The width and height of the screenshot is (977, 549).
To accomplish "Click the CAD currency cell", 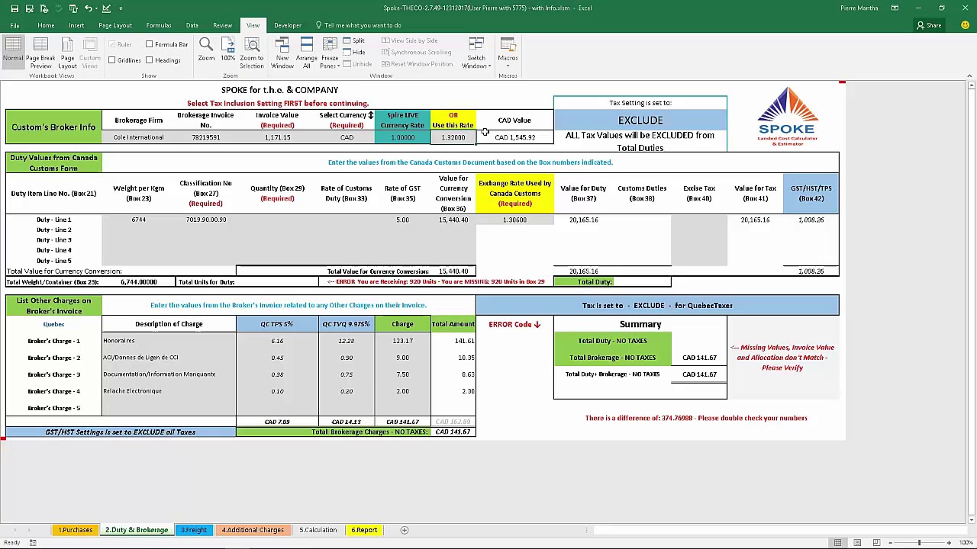I will click(347, 137).
